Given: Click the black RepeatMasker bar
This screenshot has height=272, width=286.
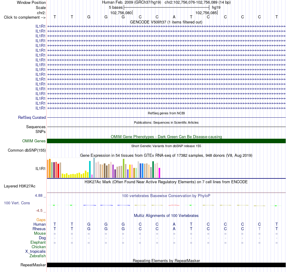Looking at the screenshot, I should coord(166,265).
